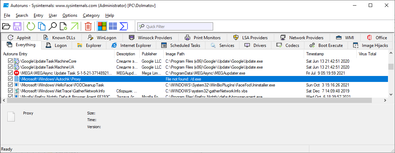Open the Entry menu

point(38,15)
